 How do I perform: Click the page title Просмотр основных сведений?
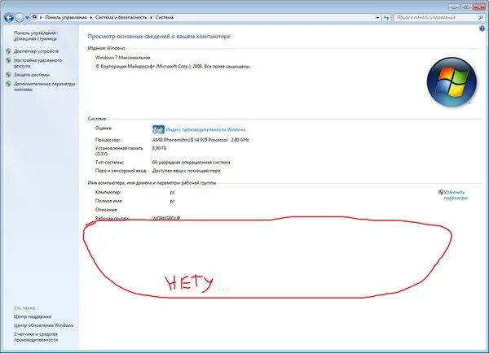(159, 37)
